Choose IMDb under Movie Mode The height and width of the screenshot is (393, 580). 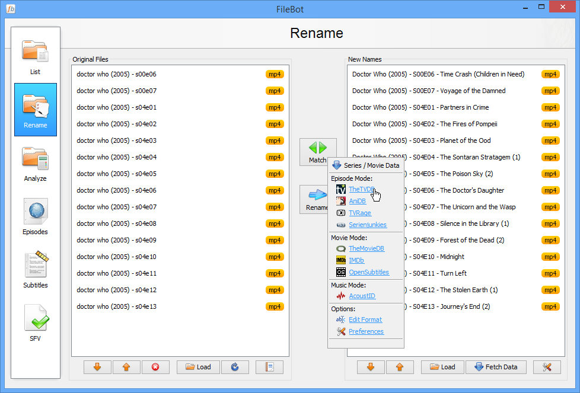pyautogui.click(x=356, y=260)
